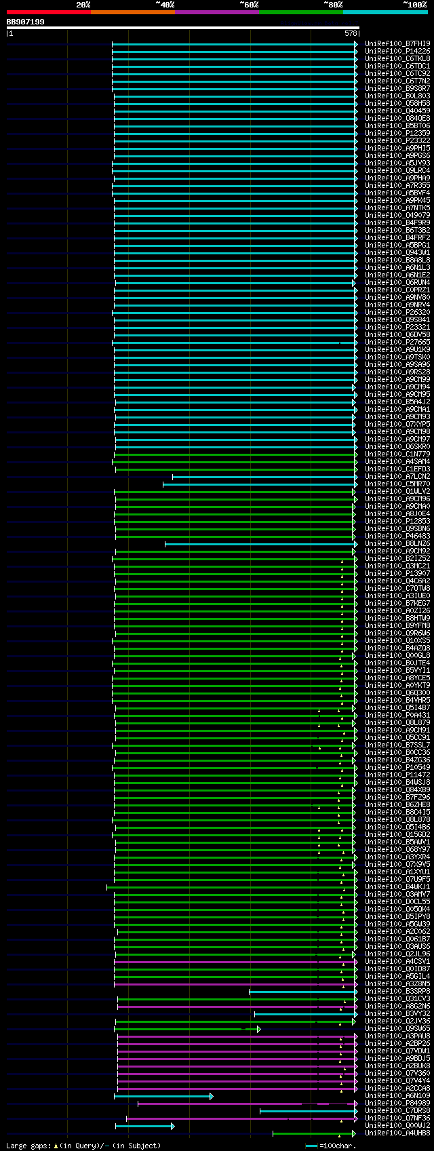
Task: Select label UniRef100_Q1WLV2
Action: tap(397, 491)
